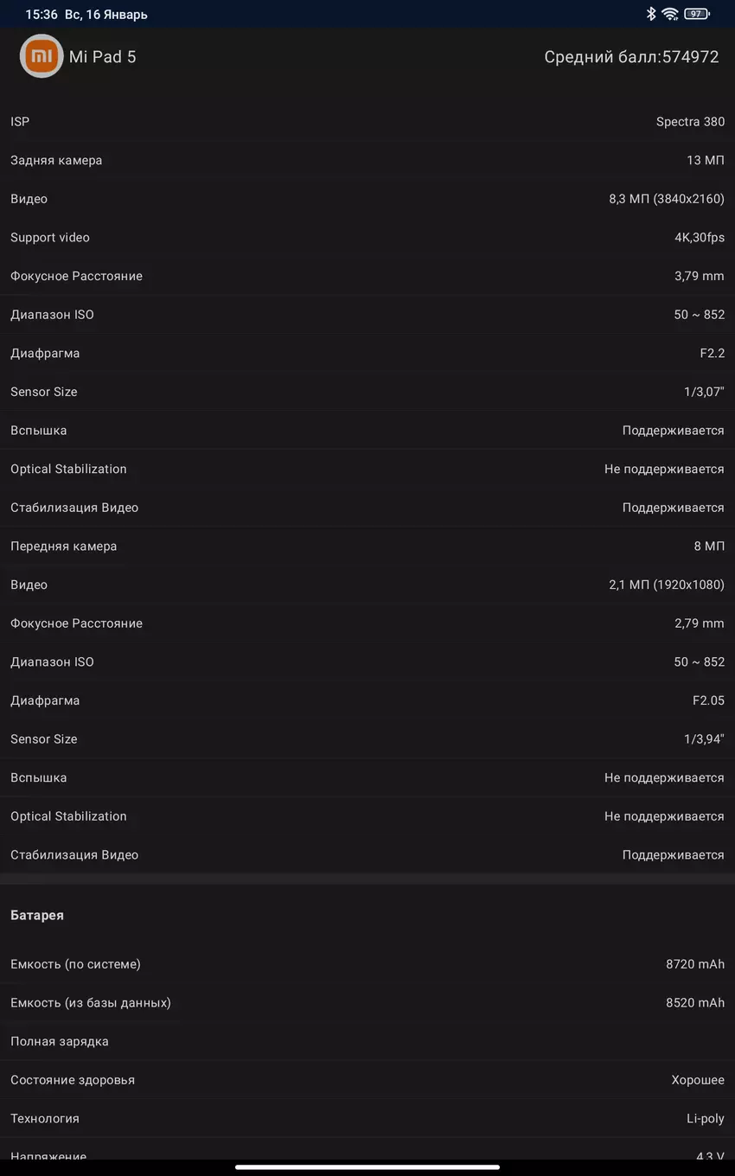Tap the Батарея section header
The image size is (735, 1176).
[x=37, y=915]
